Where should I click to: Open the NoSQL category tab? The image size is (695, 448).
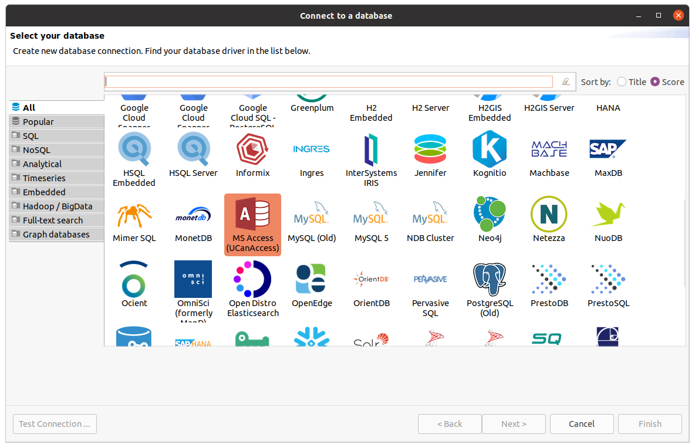(x=36, y=150)
